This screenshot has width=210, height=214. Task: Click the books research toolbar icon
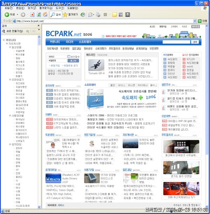(x=121, y=15)
